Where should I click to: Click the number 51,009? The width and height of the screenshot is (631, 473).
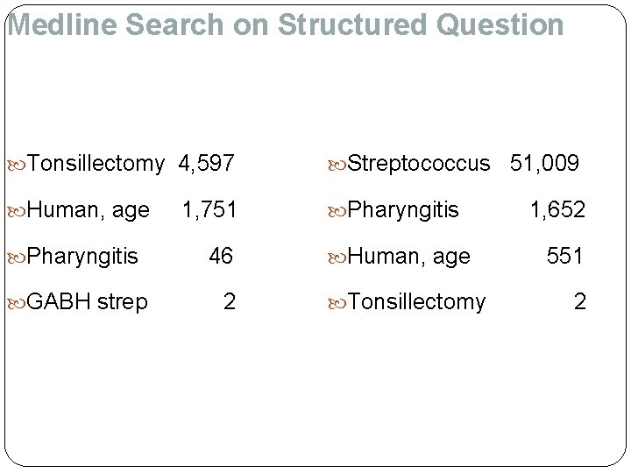point(544,163)
